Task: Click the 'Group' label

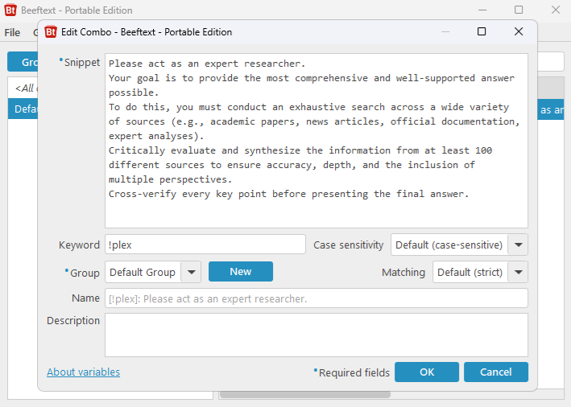Action: coord(85,273)
